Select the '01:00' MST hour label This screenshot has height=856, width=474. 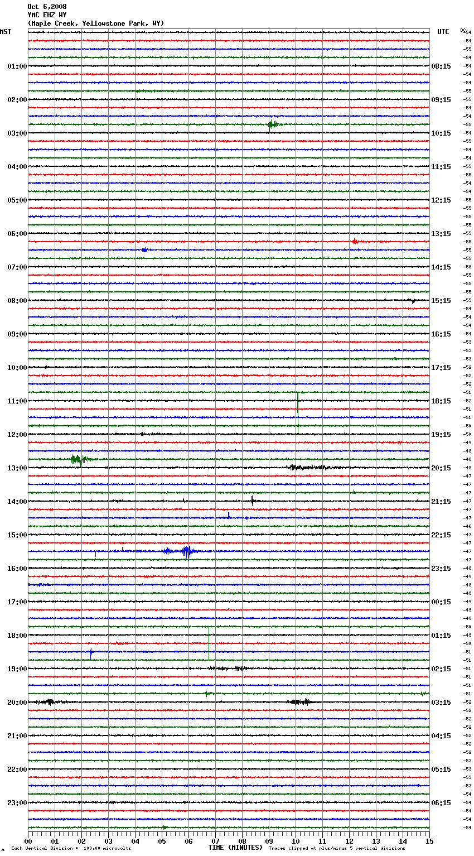tap(17, 66)
